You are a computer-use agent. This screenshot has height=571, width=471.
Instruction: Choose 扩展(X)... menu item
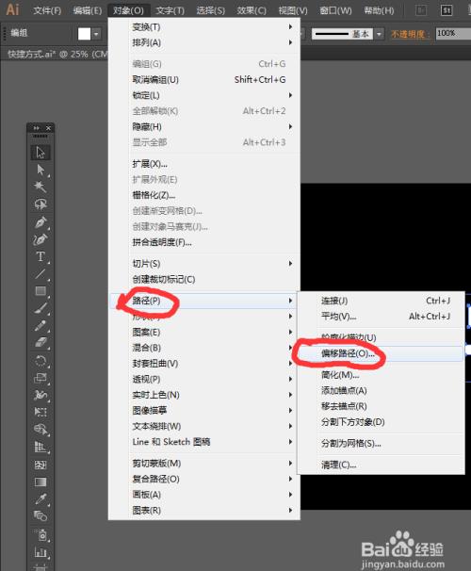pos(204,164)
